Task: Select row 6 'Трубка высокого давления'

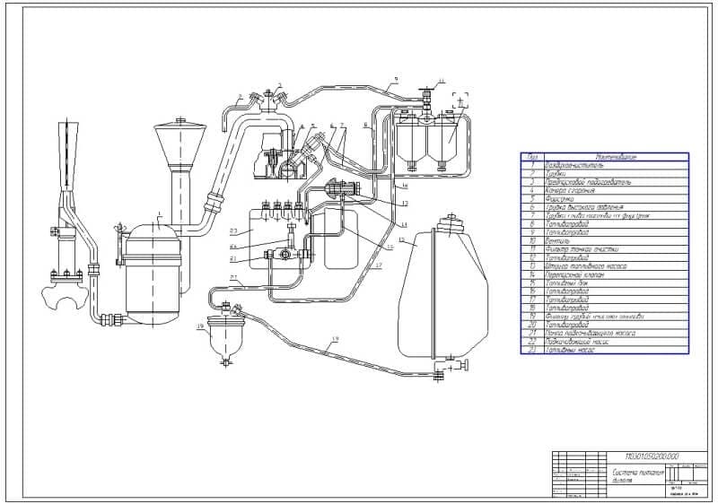Action: [604, 207]
